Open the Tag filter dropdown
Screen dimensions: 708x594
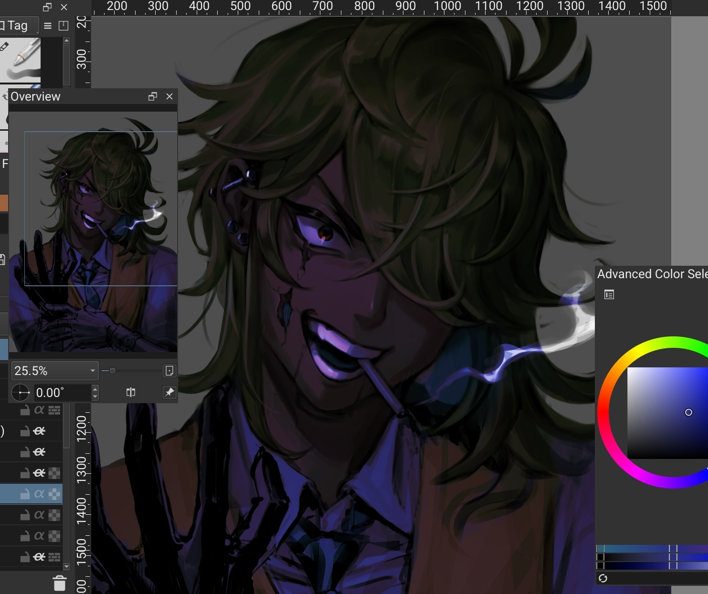pyautogui.click(x=18, y=26)
